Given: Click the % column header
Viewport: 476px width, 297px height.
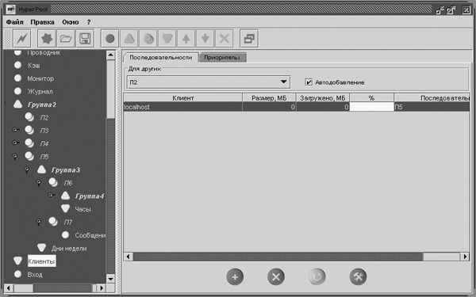Looking at the screenshot, I should pyautogui.click(x=372, y=98).
